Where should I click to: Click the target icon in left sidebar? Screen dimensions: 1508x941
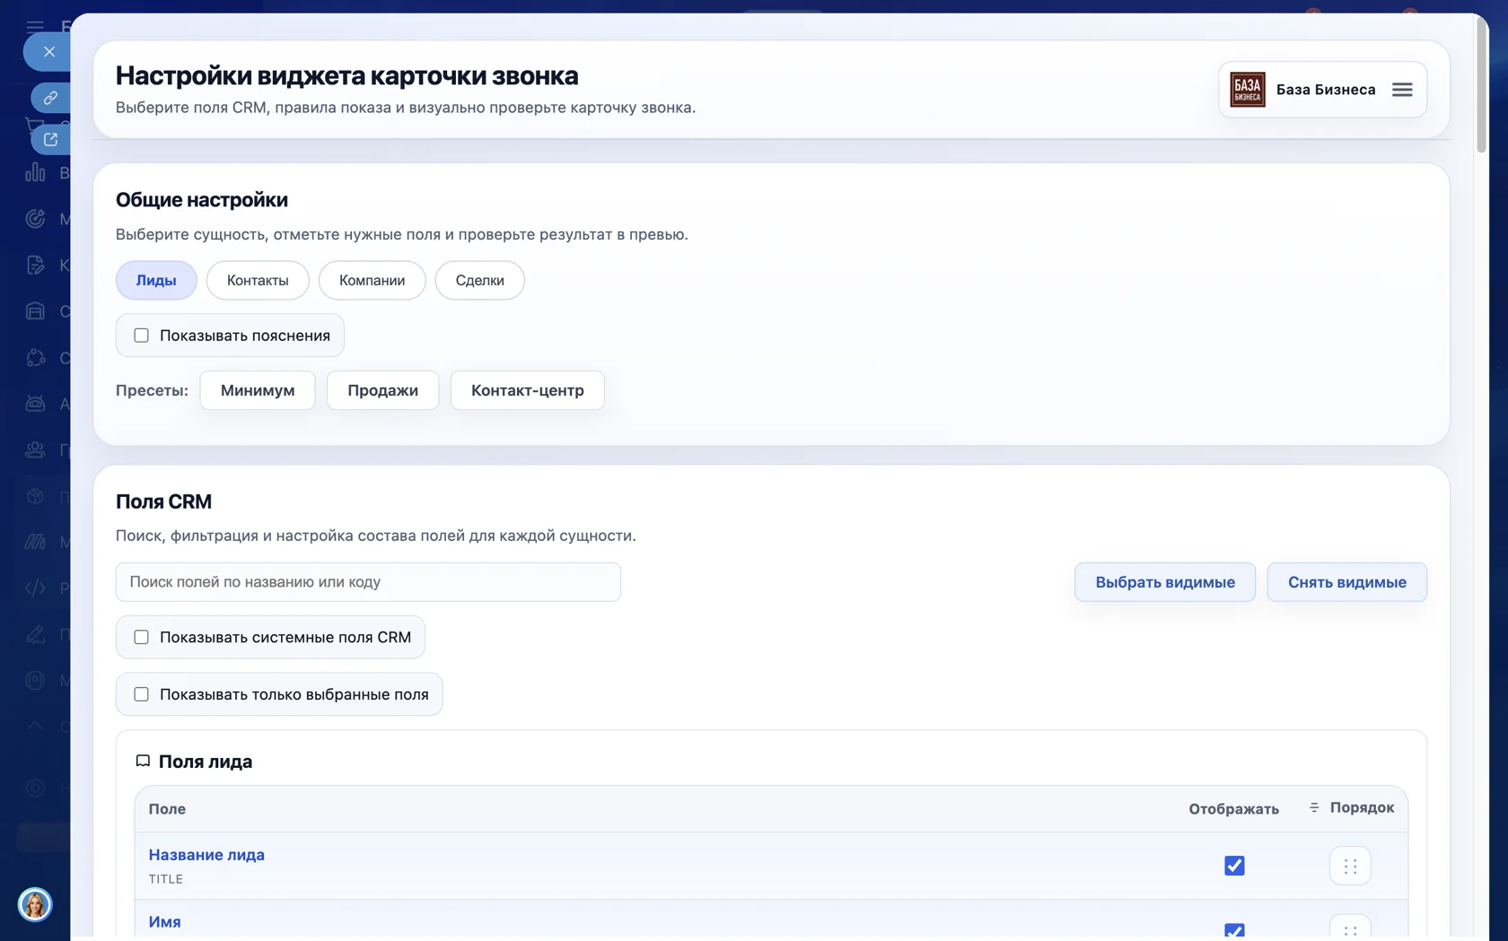35,219
